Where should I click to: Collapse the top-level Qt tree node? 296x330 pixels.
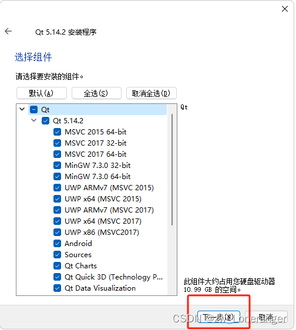[x=22, y=109]
